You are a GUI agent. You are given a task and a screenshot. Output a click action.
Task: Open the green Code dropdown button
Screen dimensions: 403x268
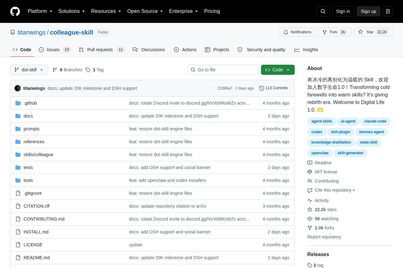(278, 70)
